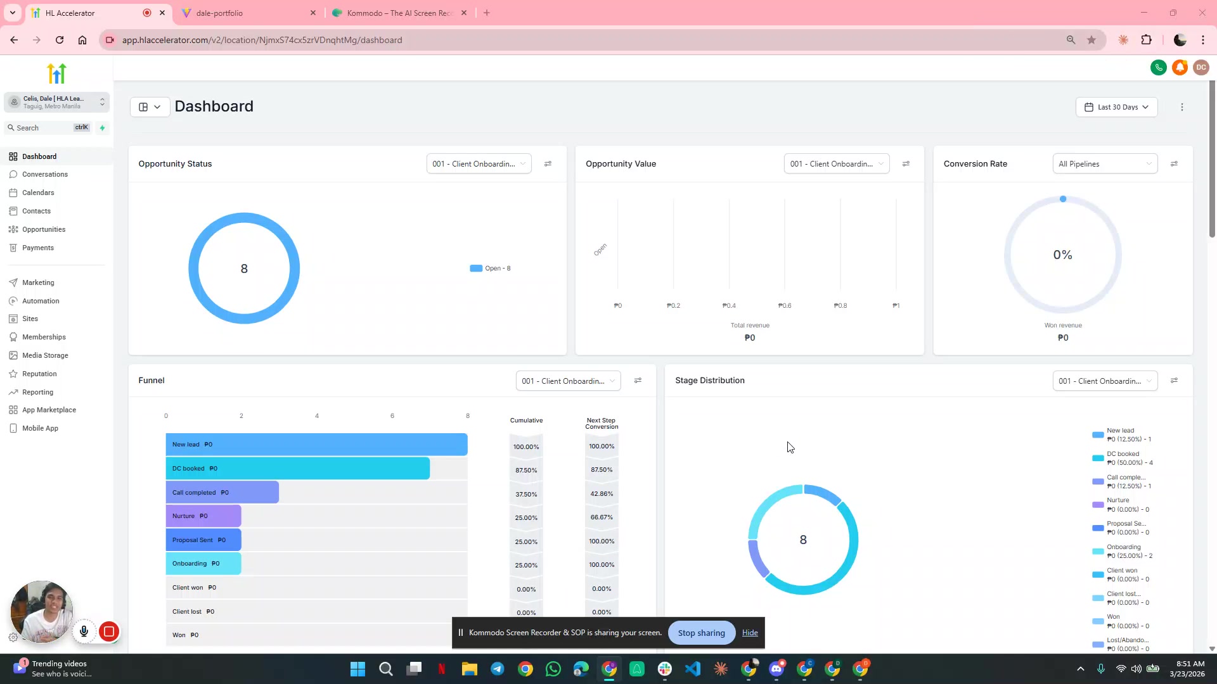Stop recording with the red square button
1217x684 pixels.
109,631
